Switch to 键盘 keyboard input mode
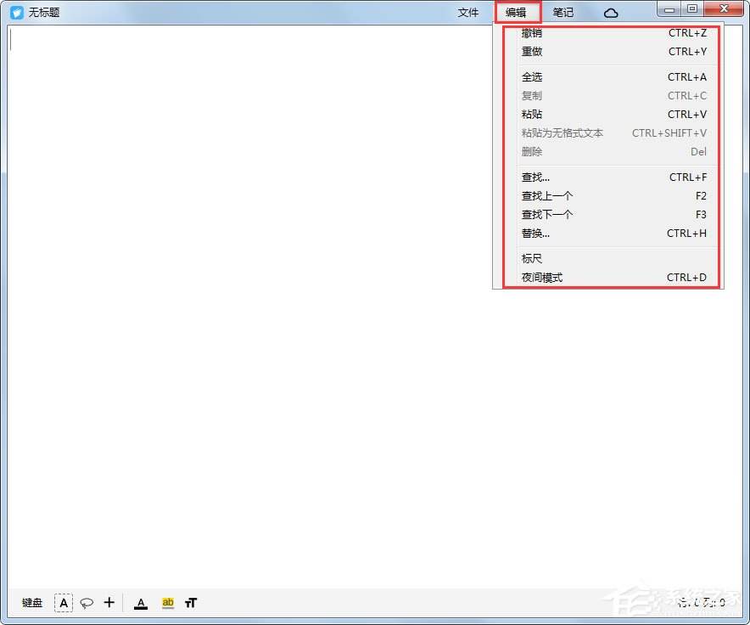This screenshot has height=625, width=750. pyautogui.click(x=32, y=603)
